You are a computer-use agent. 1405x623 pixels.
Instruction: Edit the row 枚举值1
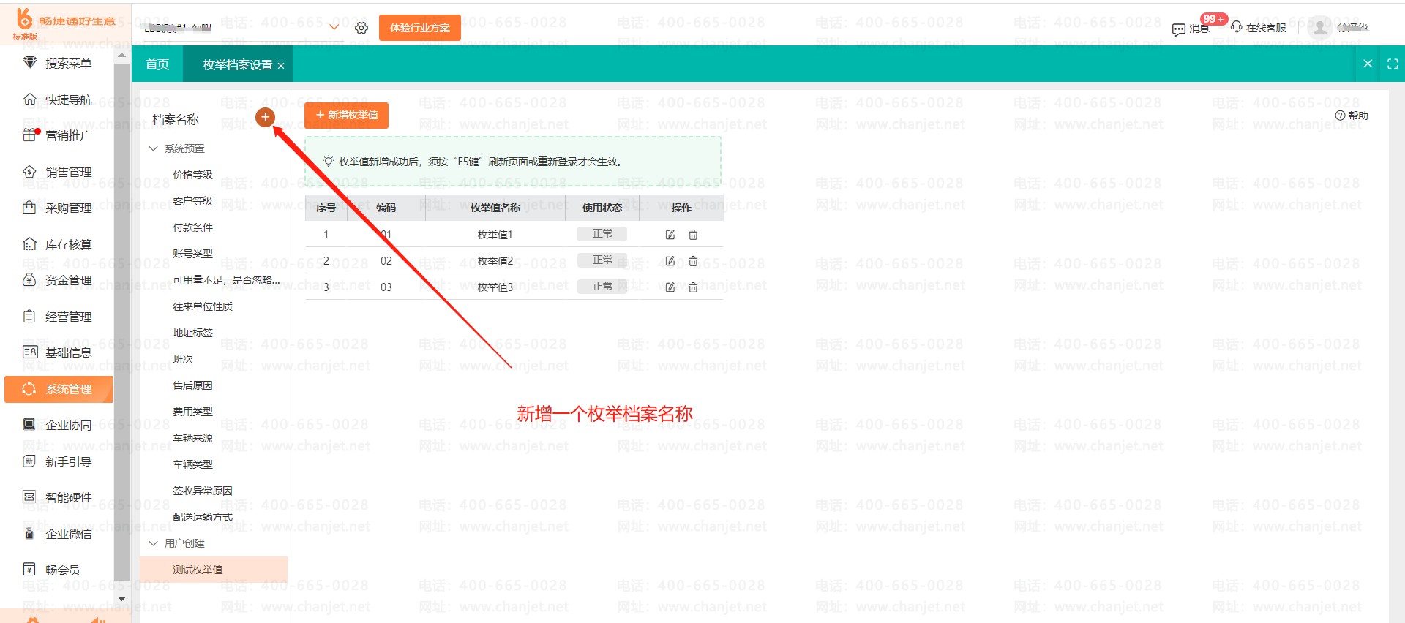click(670, 235)
